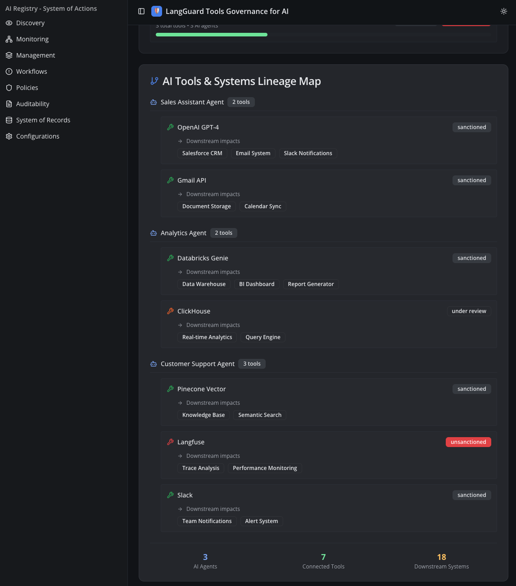This screenshot has width=516, height=586.
Task: Click the green progress bar at top
Action: tap(211, 34)
